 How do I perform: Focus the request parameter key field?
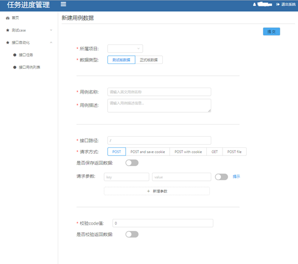(x=127, y=177)
